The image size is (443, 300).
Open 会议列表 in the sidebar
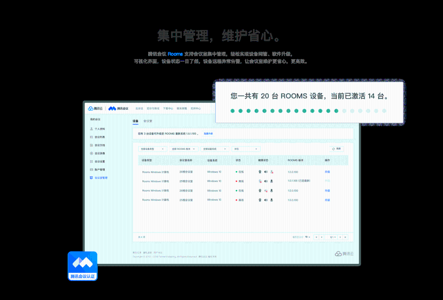coord(98,137)
